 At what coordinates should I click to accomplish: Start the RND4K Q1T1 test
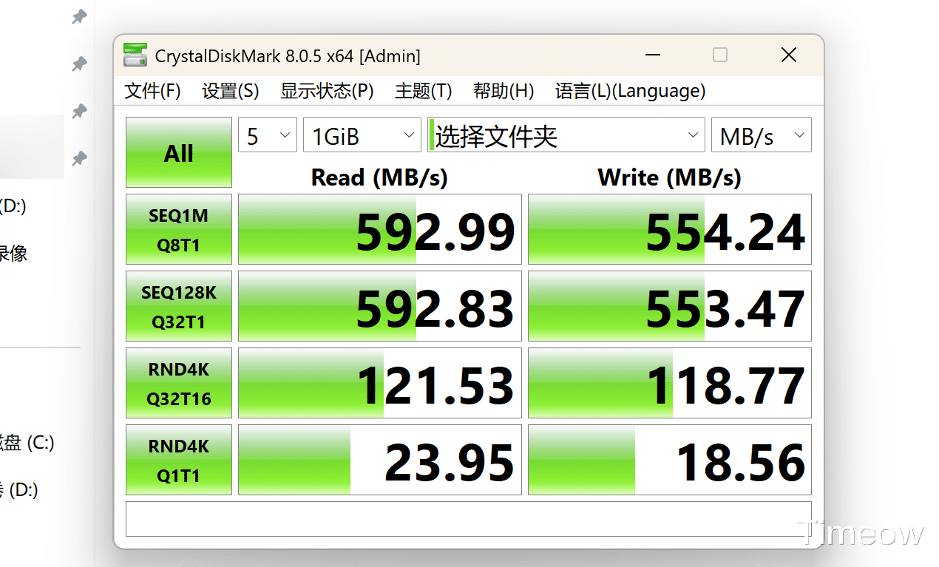179,460
